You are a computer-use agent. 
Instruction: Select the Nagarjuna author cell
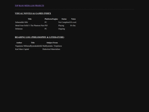19,46
